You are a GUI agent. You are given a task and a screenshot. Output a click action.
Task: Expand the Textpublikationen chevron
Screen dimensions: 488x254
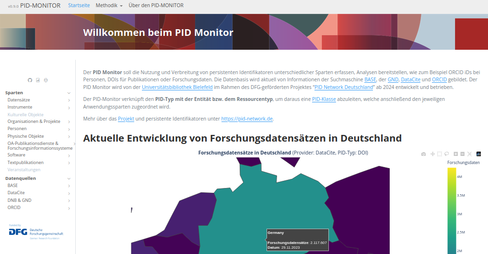point(69,163)
